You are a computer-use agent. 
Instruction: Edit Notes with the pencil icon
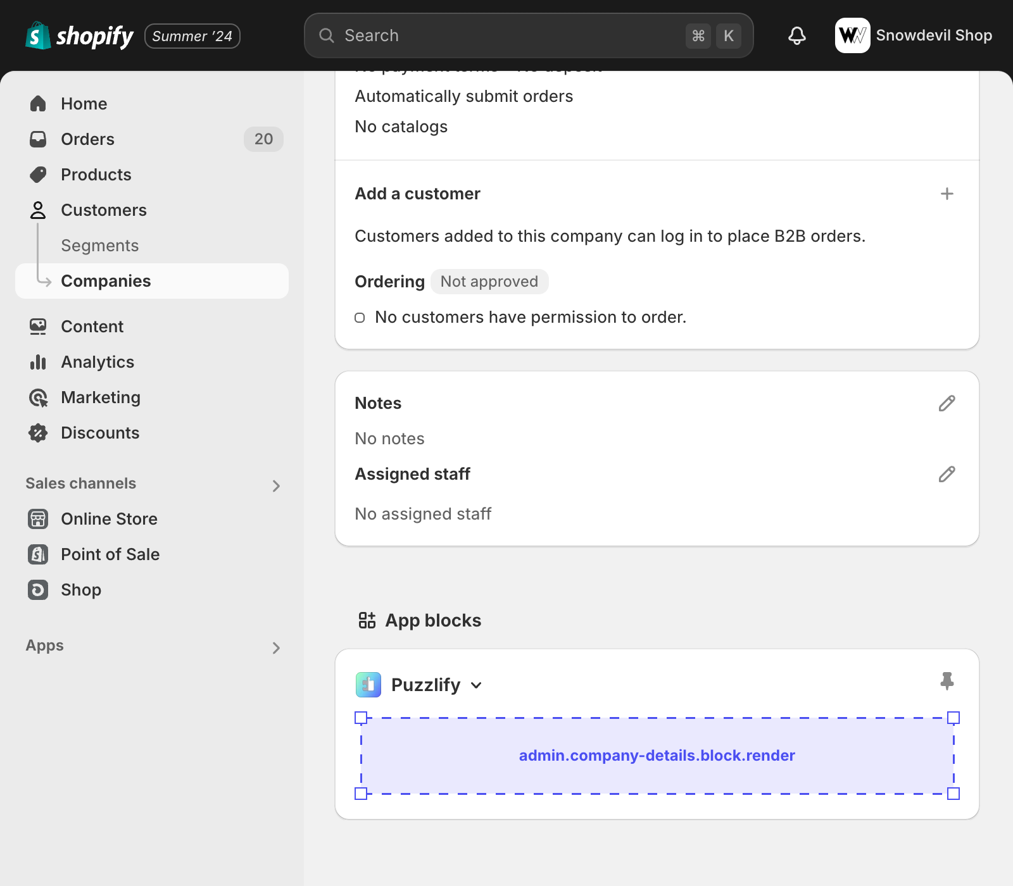pos(947,403)
